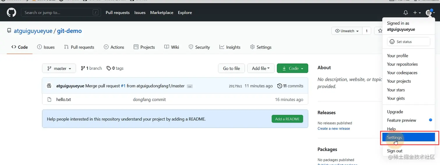Open Create a new release link
The width and height of the screenshot is (440, 165).
[x=334, y=128]
